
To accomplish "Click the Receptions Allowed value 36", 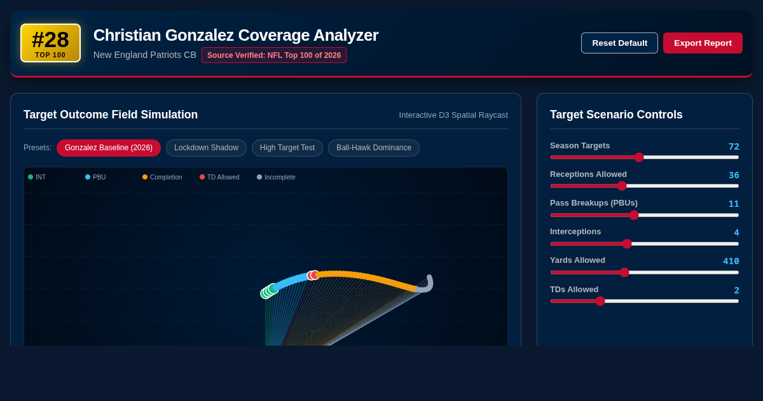I will pyautogui.click(x=734, y=175).
